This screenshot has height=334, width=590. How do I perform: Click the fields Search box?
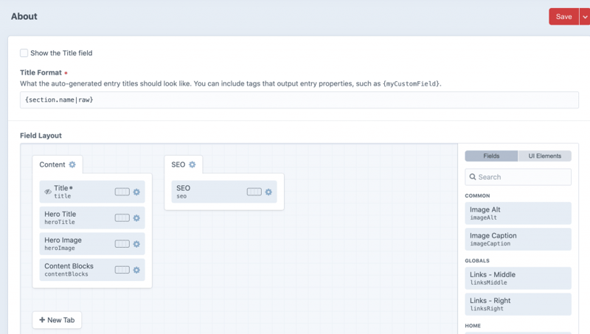click(x=518, y=177)
